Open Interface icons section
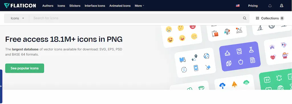Viewport: 292px width, 104px height. pos(95,6)
